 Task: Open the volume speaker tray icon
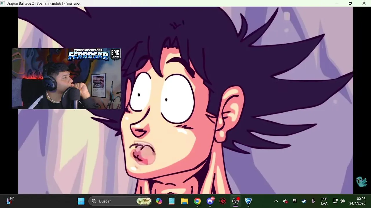tap(342, 201)
